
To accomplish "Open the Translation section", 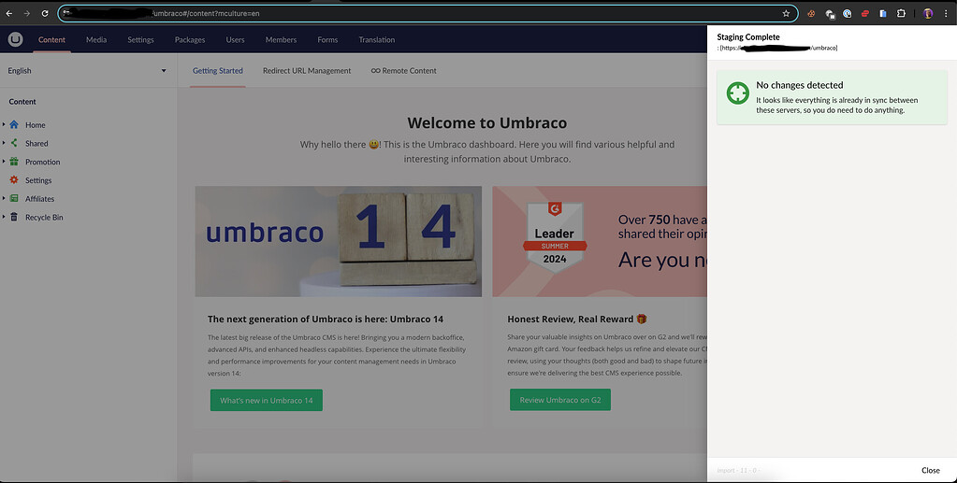I will [377, 39].
